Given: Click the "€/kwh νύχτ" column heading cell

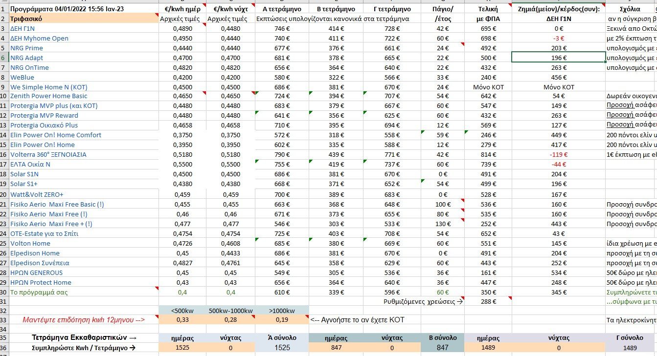Looking at the screenshot, I should 230,9.
